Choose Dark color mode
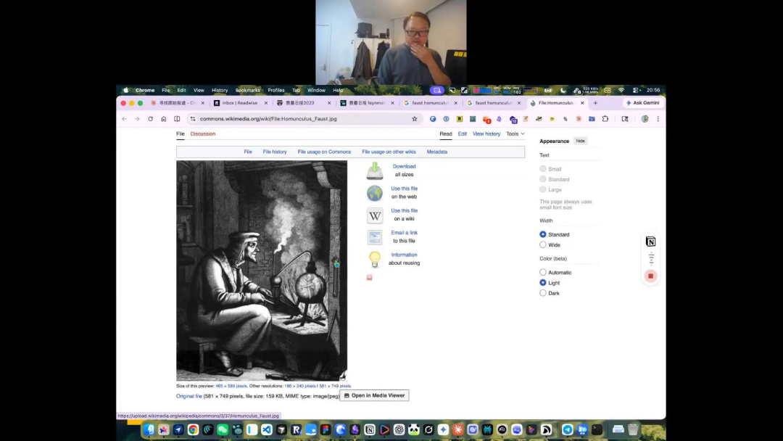 pos(543,293)
